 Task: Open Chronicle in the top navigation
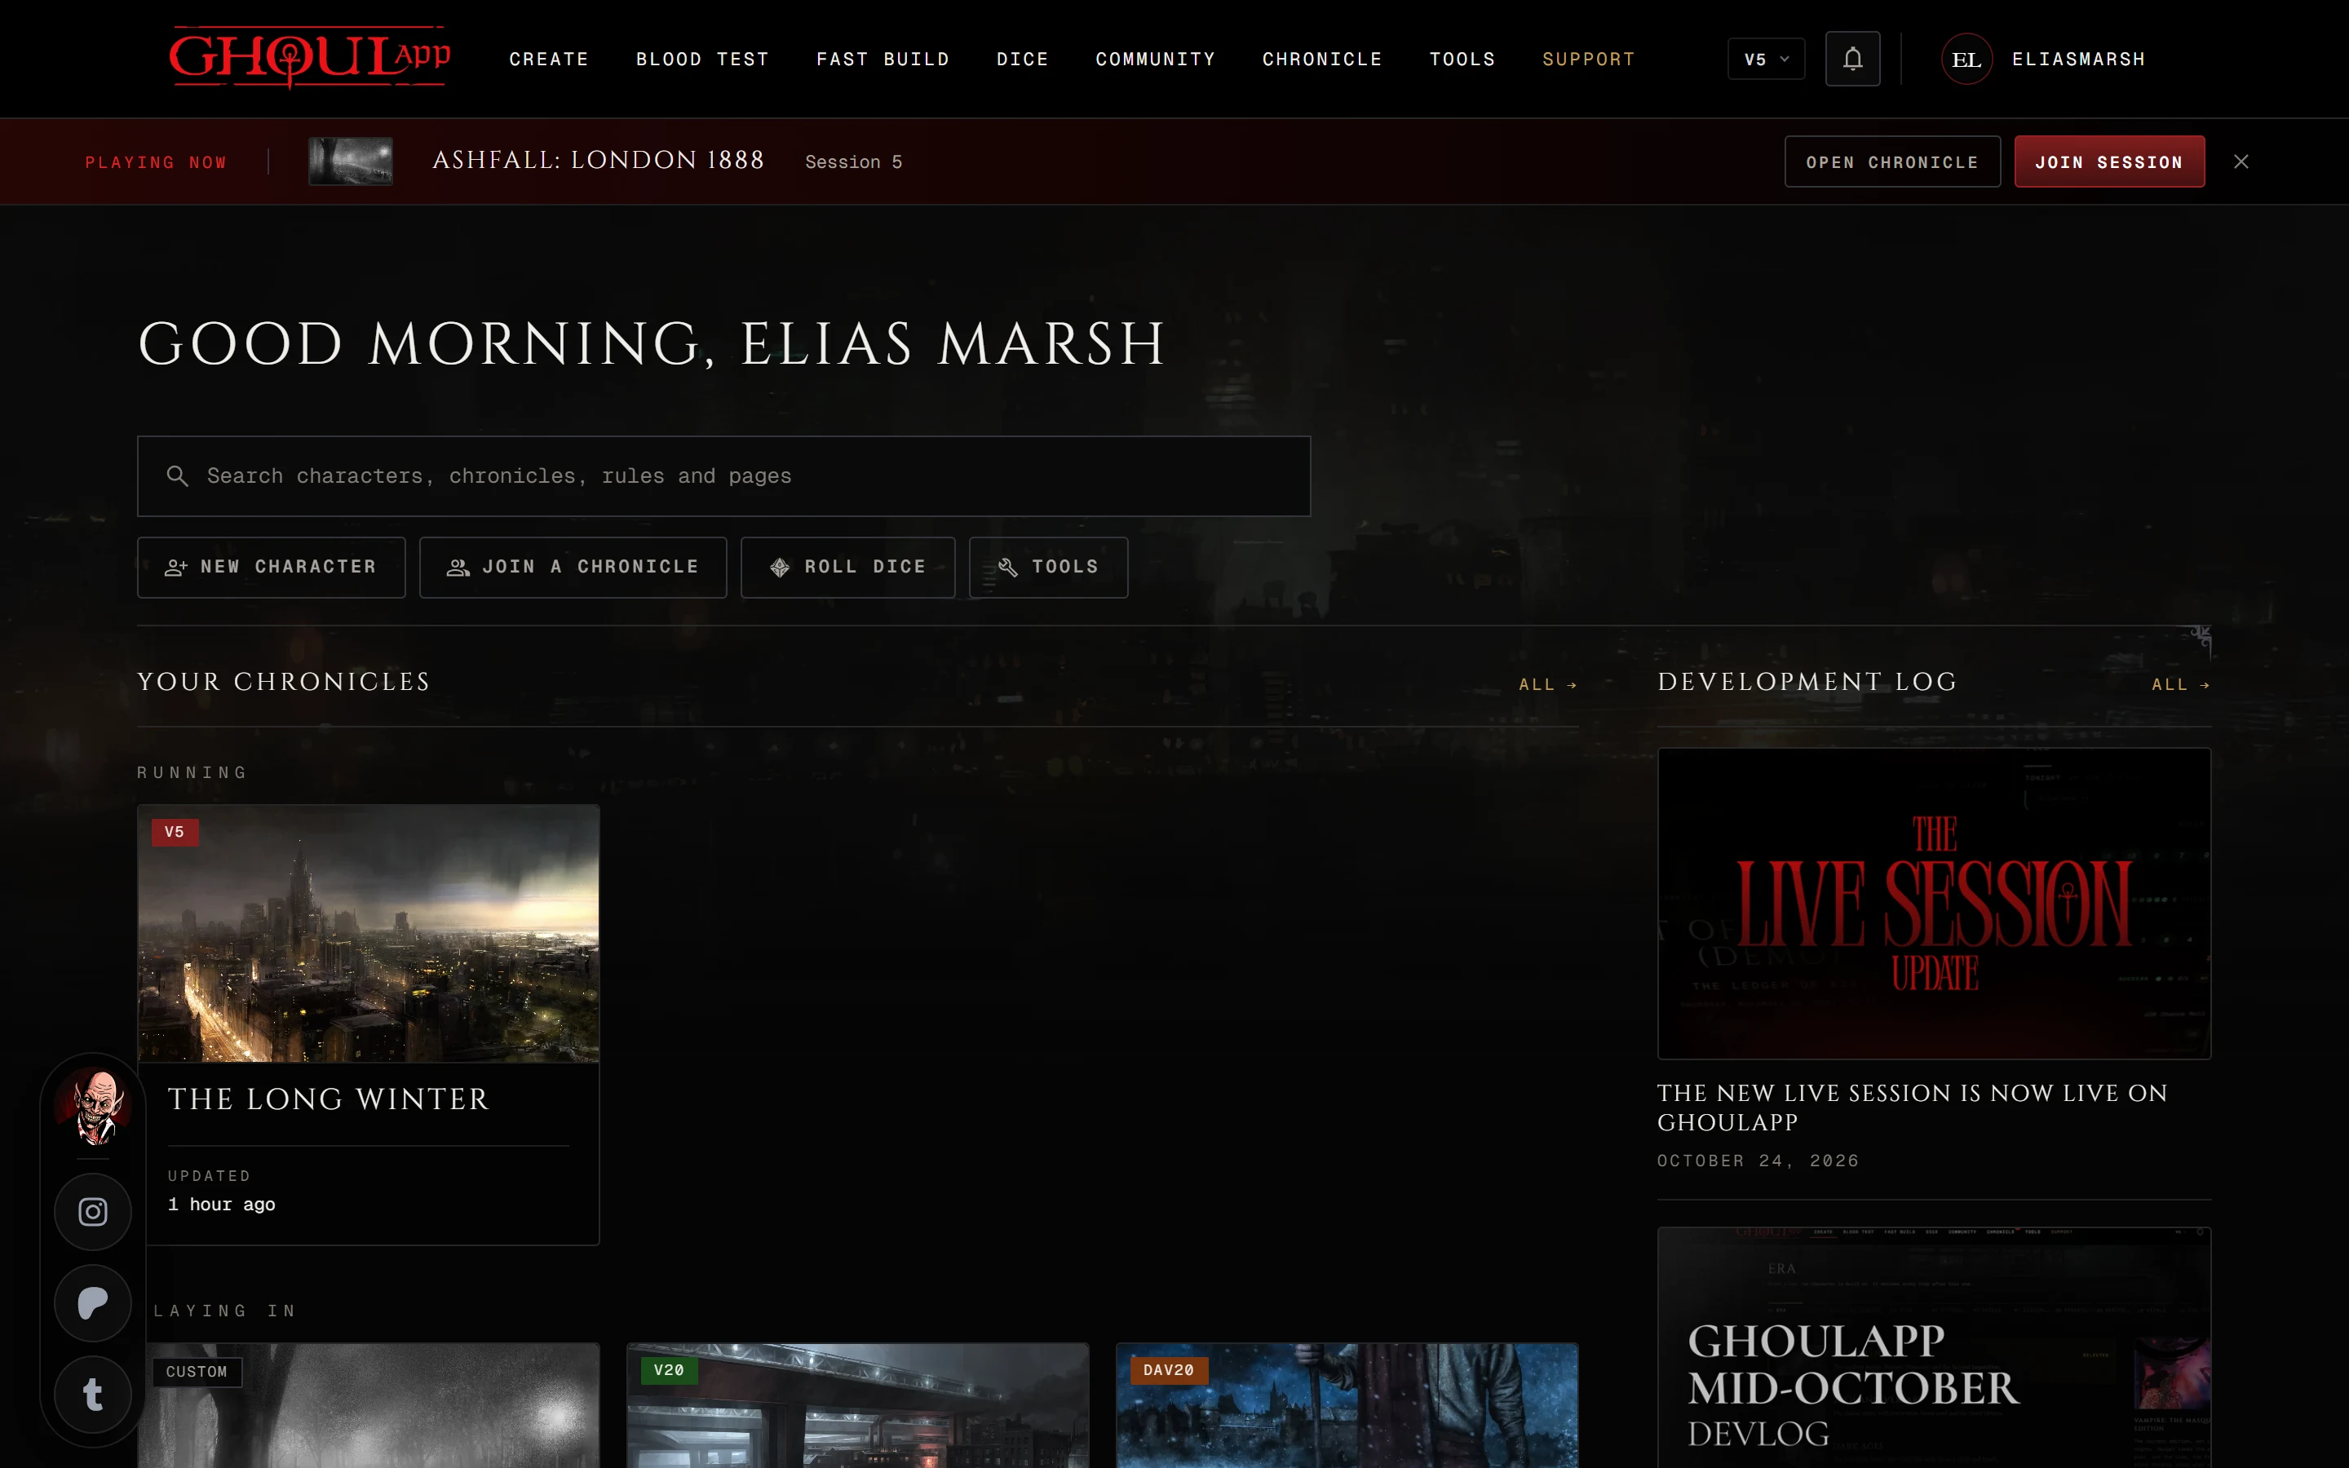tap(1322, 60)
